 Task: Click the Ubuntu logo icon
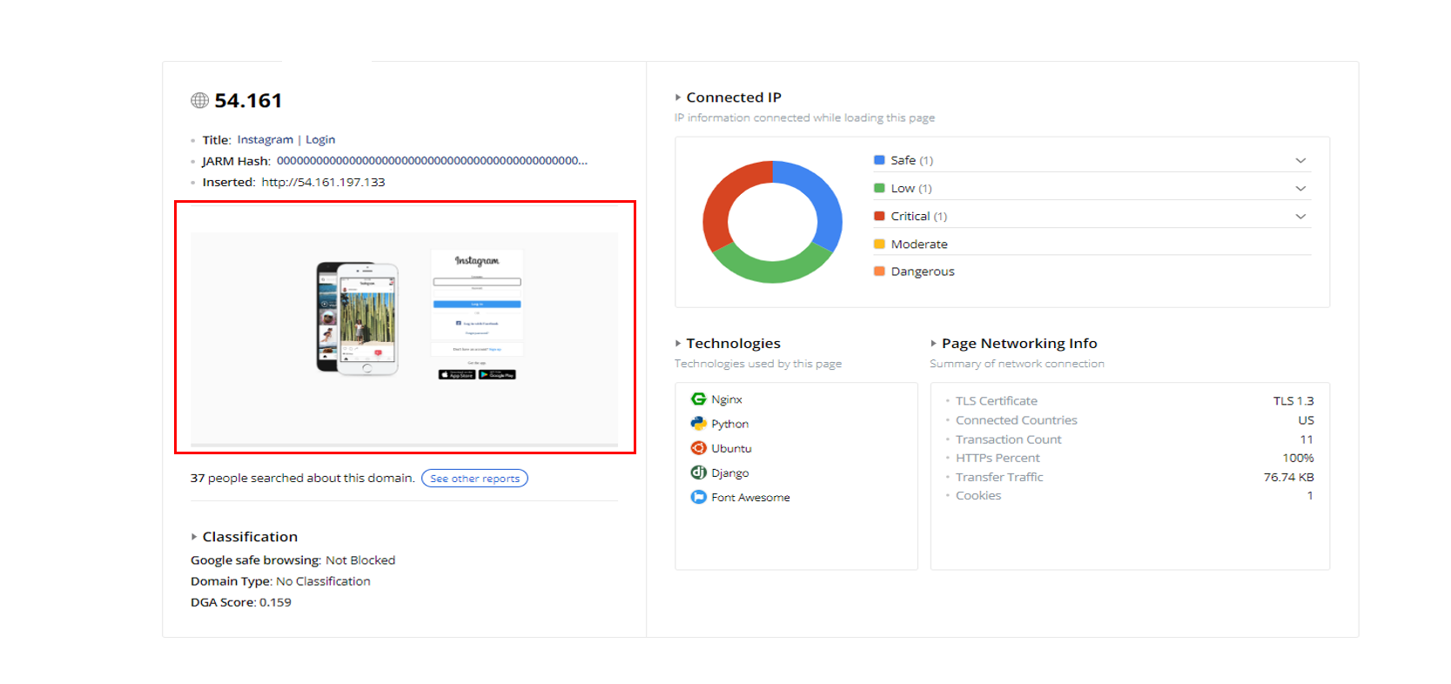point(698,447)
